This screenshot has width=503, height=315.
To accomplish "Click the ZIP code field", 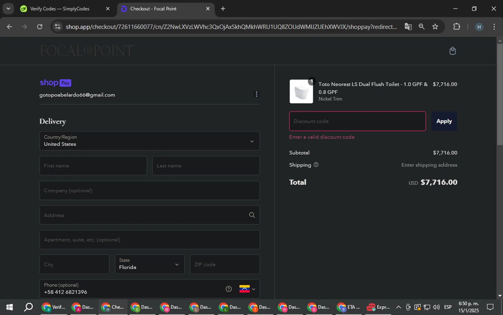I will point(225,264).
